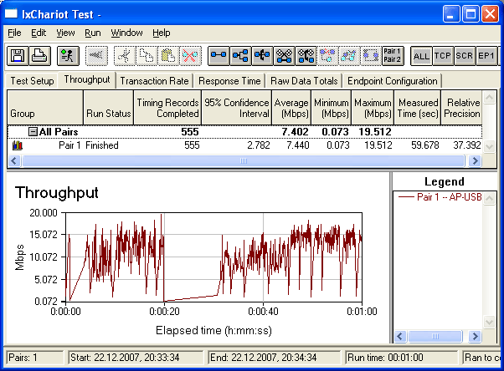The image size is (504, 371).
Task: Open the Edit menu
Action: click(x=39, y=33)
